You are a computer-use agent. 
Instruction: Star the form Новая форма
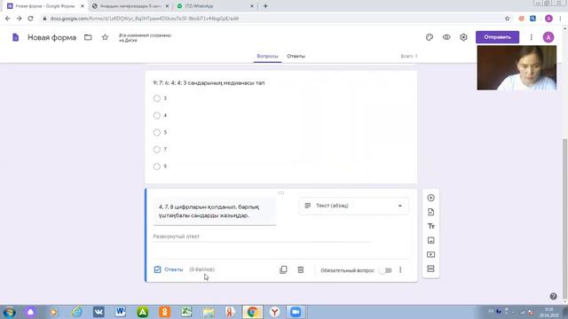pyautogui.click(x=105, y=37)
